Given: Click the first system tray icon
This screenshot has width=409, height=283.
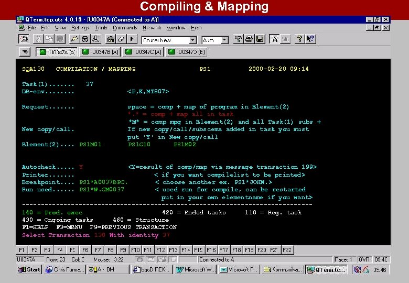Looking at the screenshot, I should tap(358, 270).
